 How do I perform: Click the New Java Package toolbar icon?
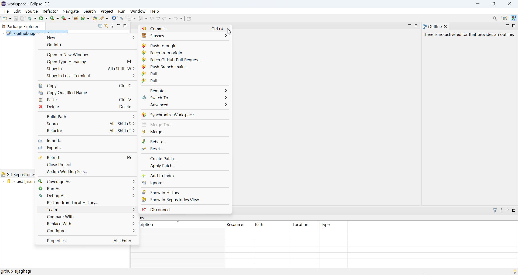[x=76, y=18]
